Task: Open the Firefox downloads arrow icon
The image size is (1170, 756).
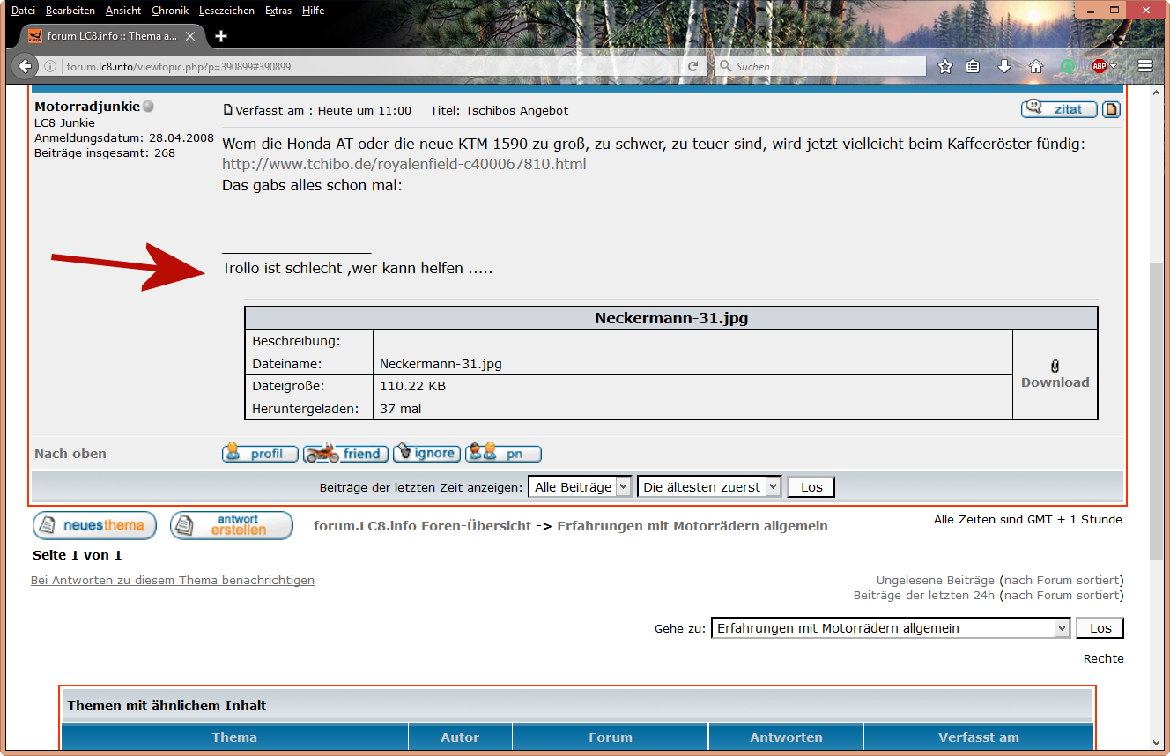Action: [x=1004, y=66]
